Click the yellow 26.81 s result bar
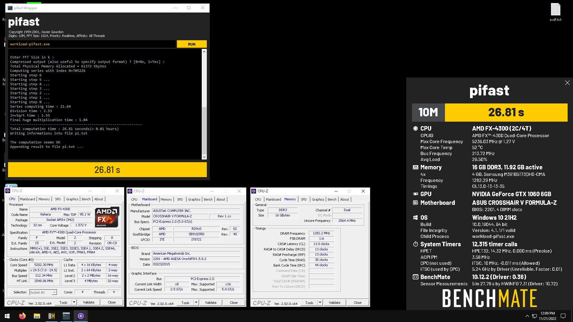Screen dimensions: 573x322 point(107,170)
